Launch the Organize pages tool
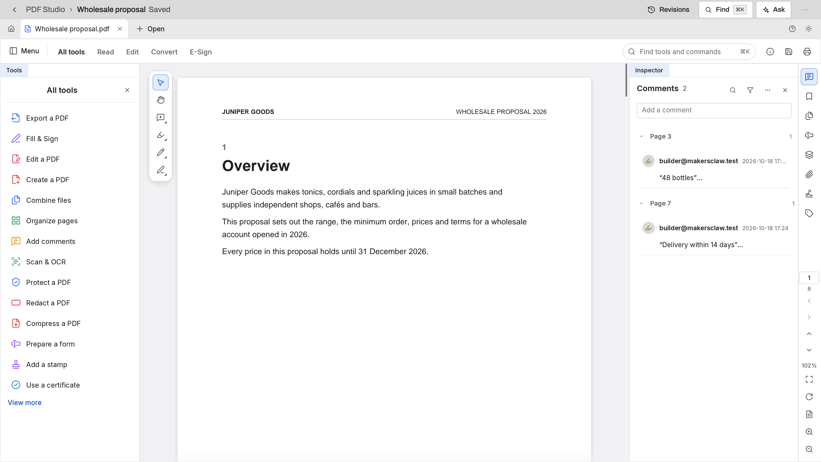 (x=71, y=221)
